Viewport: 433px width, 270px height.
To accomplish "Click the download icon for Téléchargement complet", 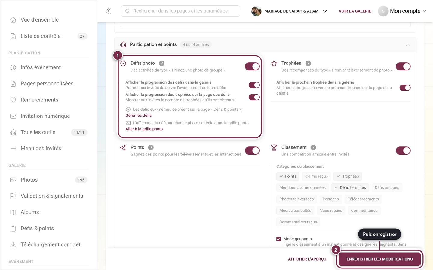I will tap(13, 244).
